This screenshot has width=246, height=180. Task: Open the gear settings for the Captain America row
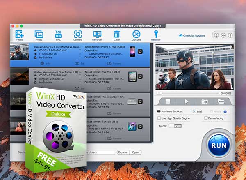coord(140,51)
